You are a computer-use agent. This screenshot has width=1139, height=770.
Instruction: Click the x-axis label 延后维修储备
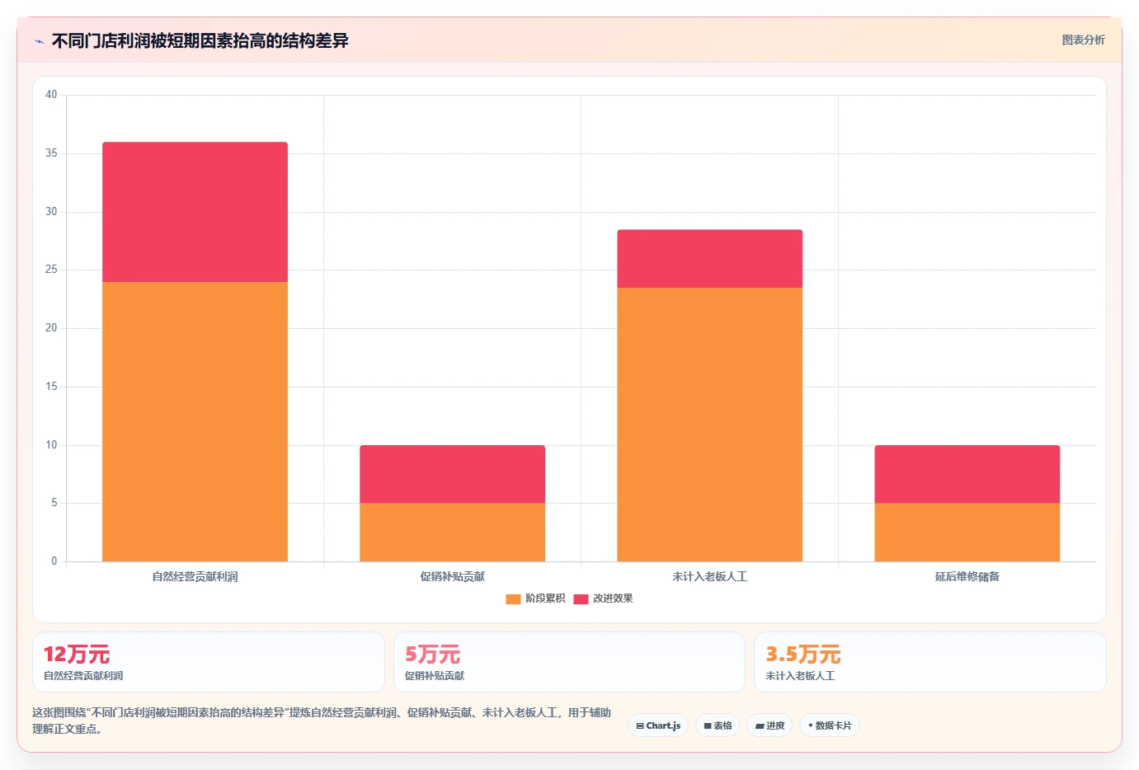click(x=967, y=576)
